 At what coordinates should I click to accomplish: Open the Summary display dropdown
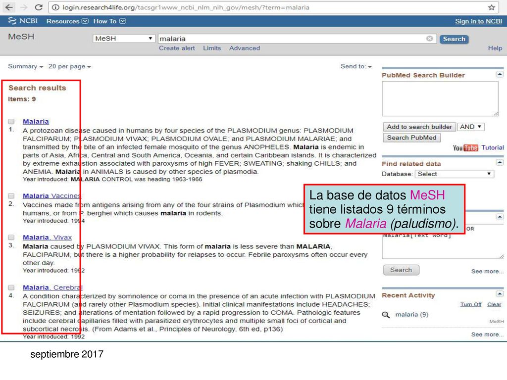(x=26, y=66)
